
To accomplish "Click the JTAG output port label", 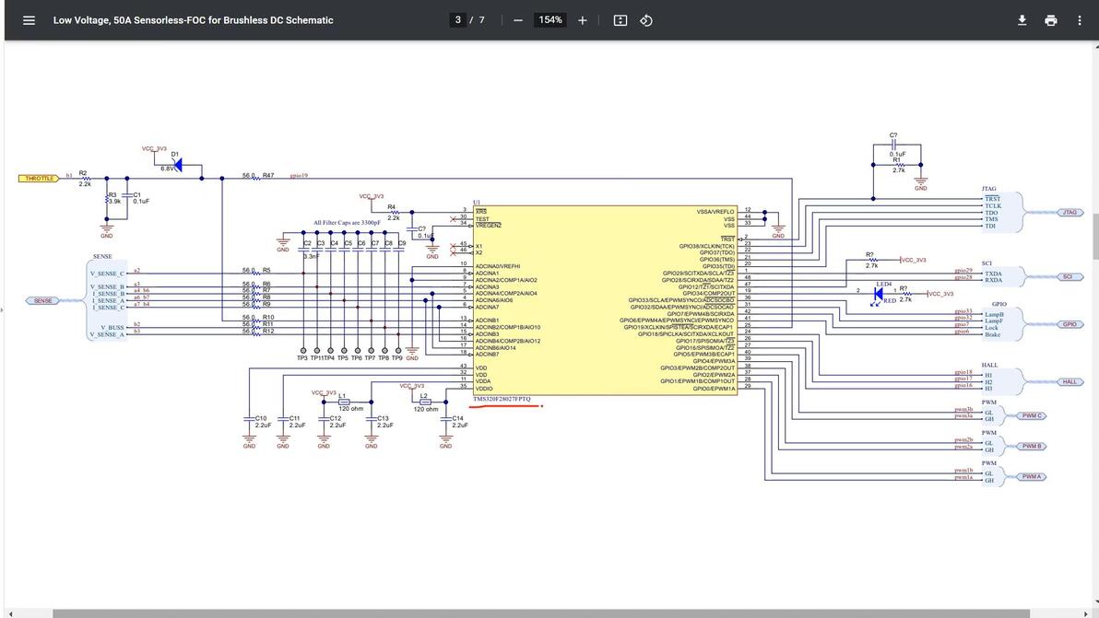I will tap(1069, 212).
